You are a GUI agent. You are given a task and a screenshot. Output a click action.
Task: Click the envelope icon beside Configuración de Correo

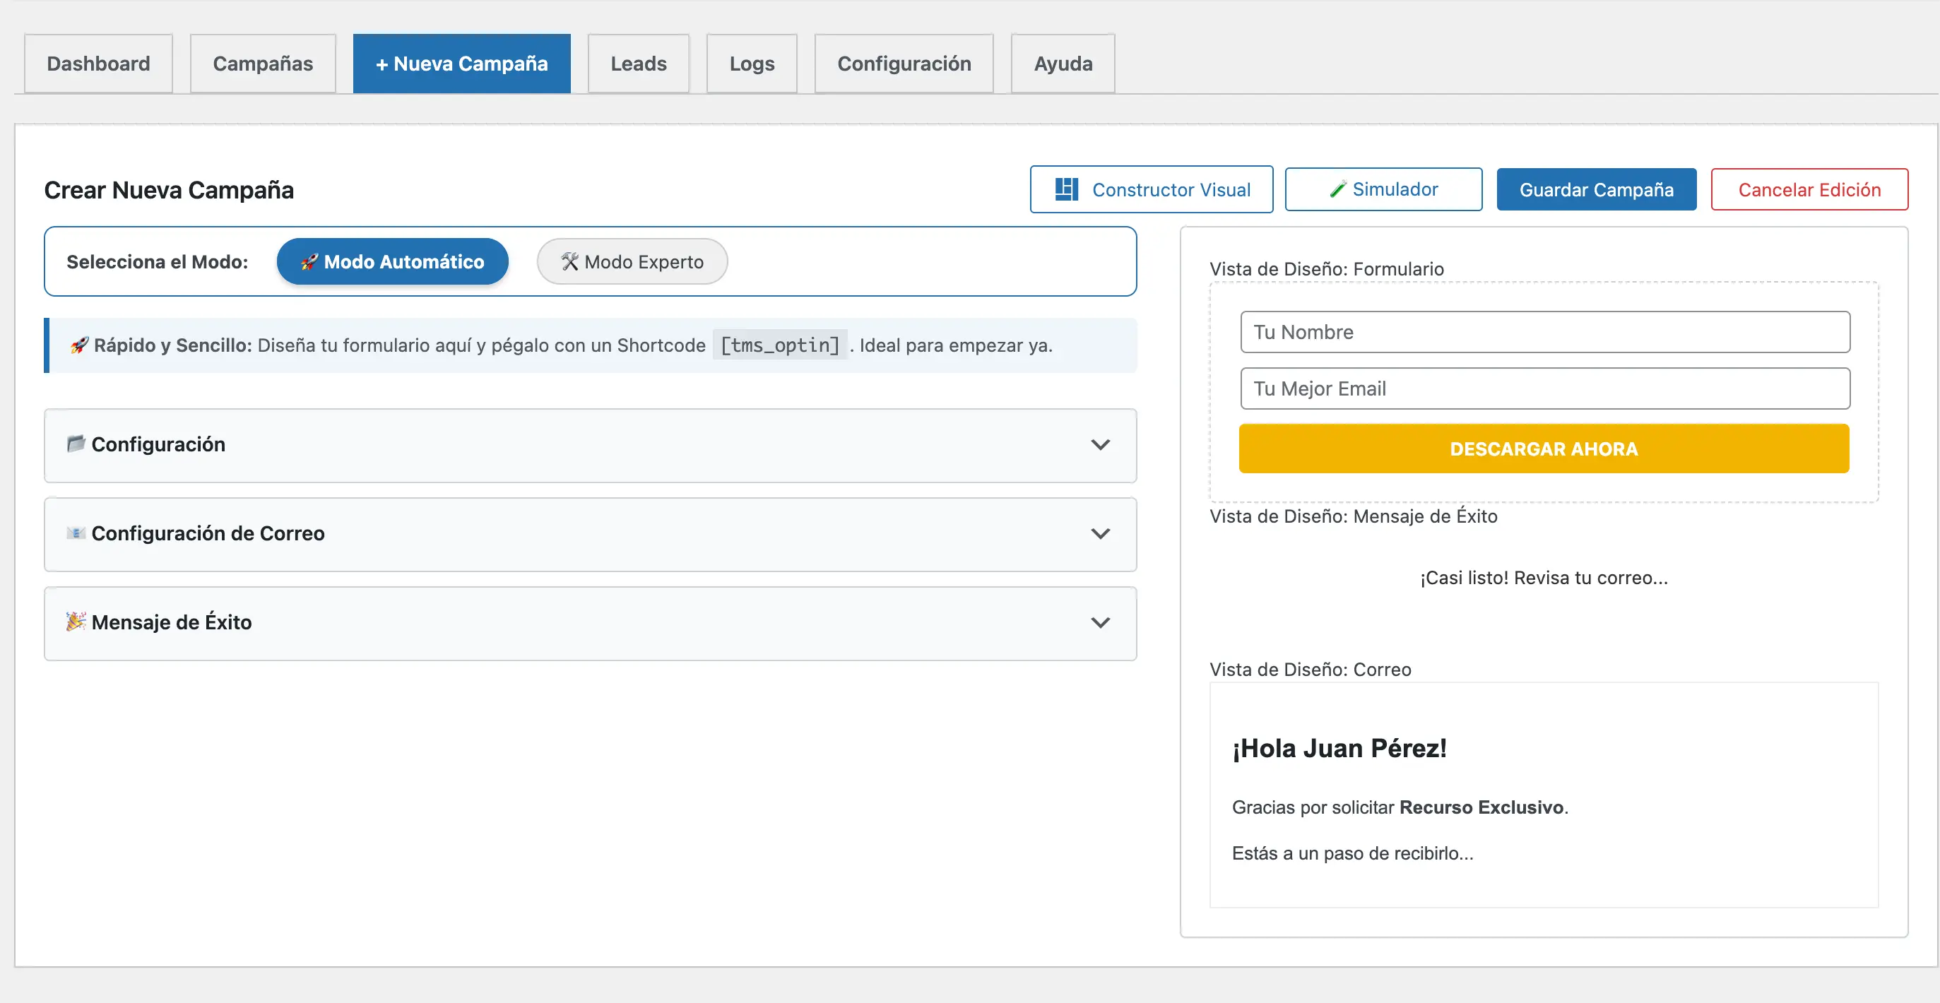pyautogui.click(x=76, y=533)
